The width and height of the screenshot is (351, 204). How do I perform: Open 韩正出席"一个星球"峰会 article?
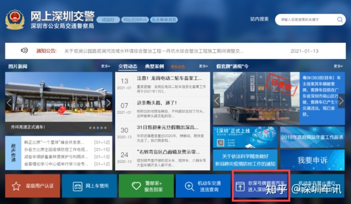(x=54, y=143)
